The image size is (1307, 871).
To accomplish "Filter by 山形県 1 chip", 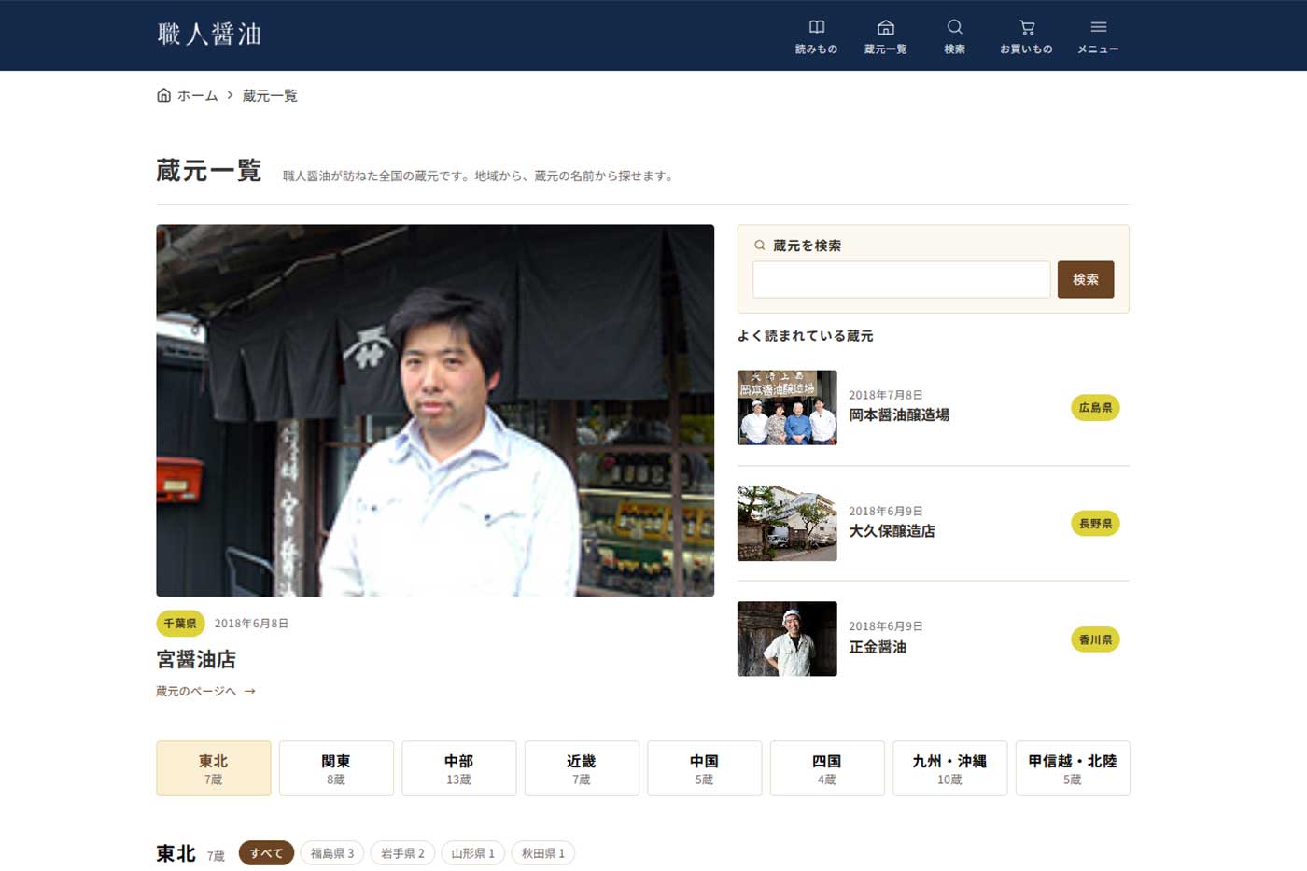I will (473, 853).
